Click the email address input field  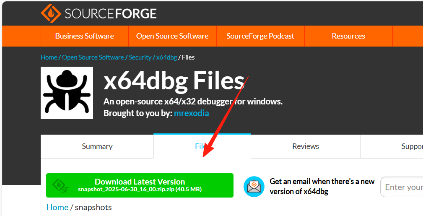[x=402, y=187]
